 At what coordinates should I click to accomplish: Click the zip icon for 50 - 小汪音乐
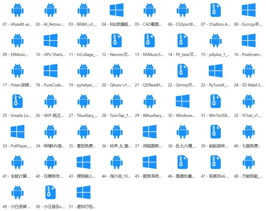point(51,192)
